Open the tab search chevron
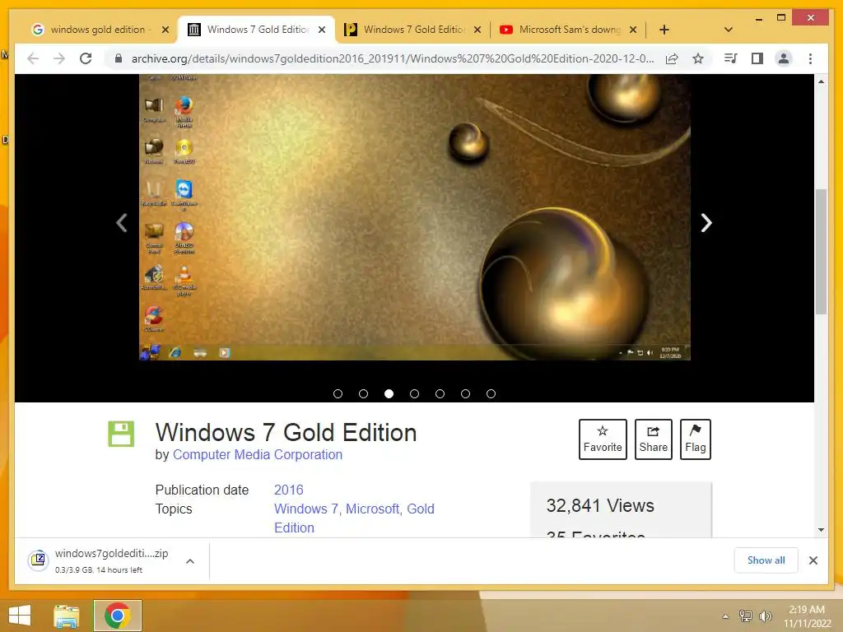This screenshot has width=843, height=632. pos(729,30)
